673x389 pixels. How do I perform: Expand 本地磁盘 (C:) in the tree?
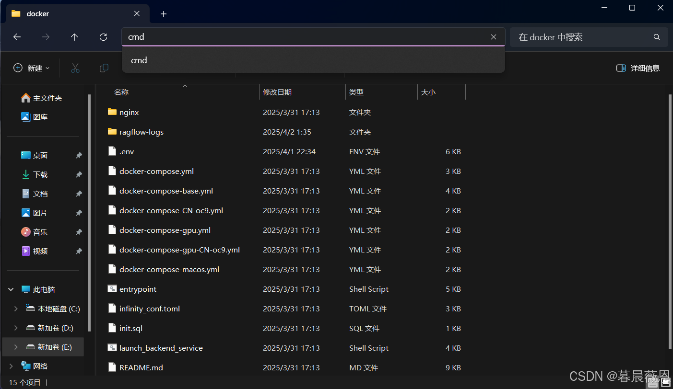[x=15, y=309]
